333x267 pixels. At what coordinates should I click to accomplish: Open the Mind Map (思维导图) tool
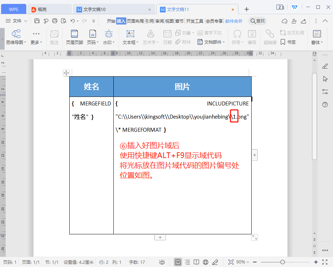(x=16, y=37)
